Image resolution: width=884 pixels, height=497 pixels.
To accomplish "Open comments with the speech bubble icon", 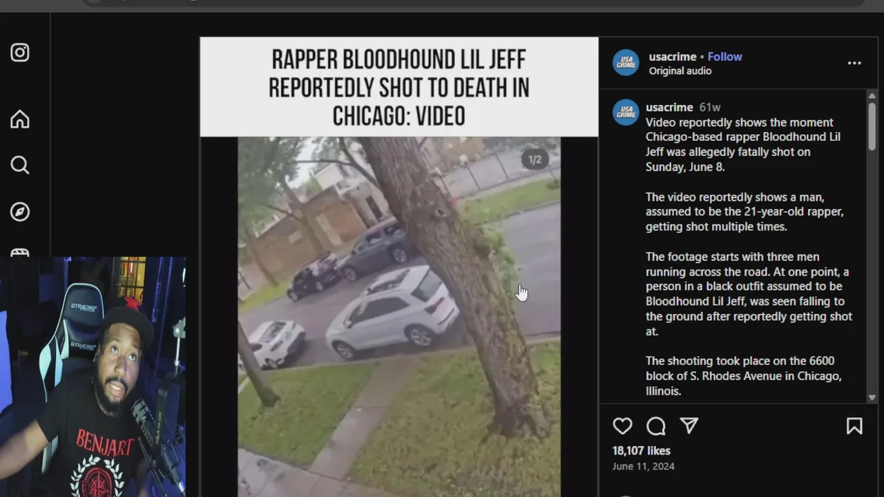I will (655, 426).
